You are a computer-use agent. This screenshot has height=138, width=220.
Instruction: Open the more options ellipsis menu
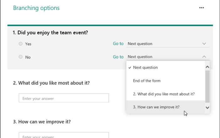(201, 8)
